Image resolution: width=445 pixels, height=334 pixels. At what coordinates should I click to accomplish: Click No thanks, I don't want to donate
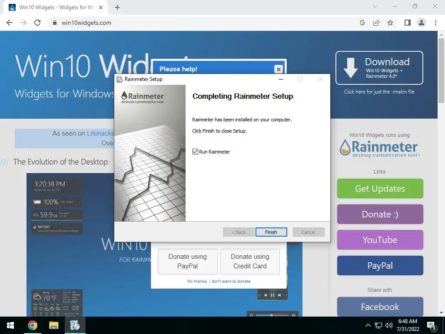tap(219, 281)
